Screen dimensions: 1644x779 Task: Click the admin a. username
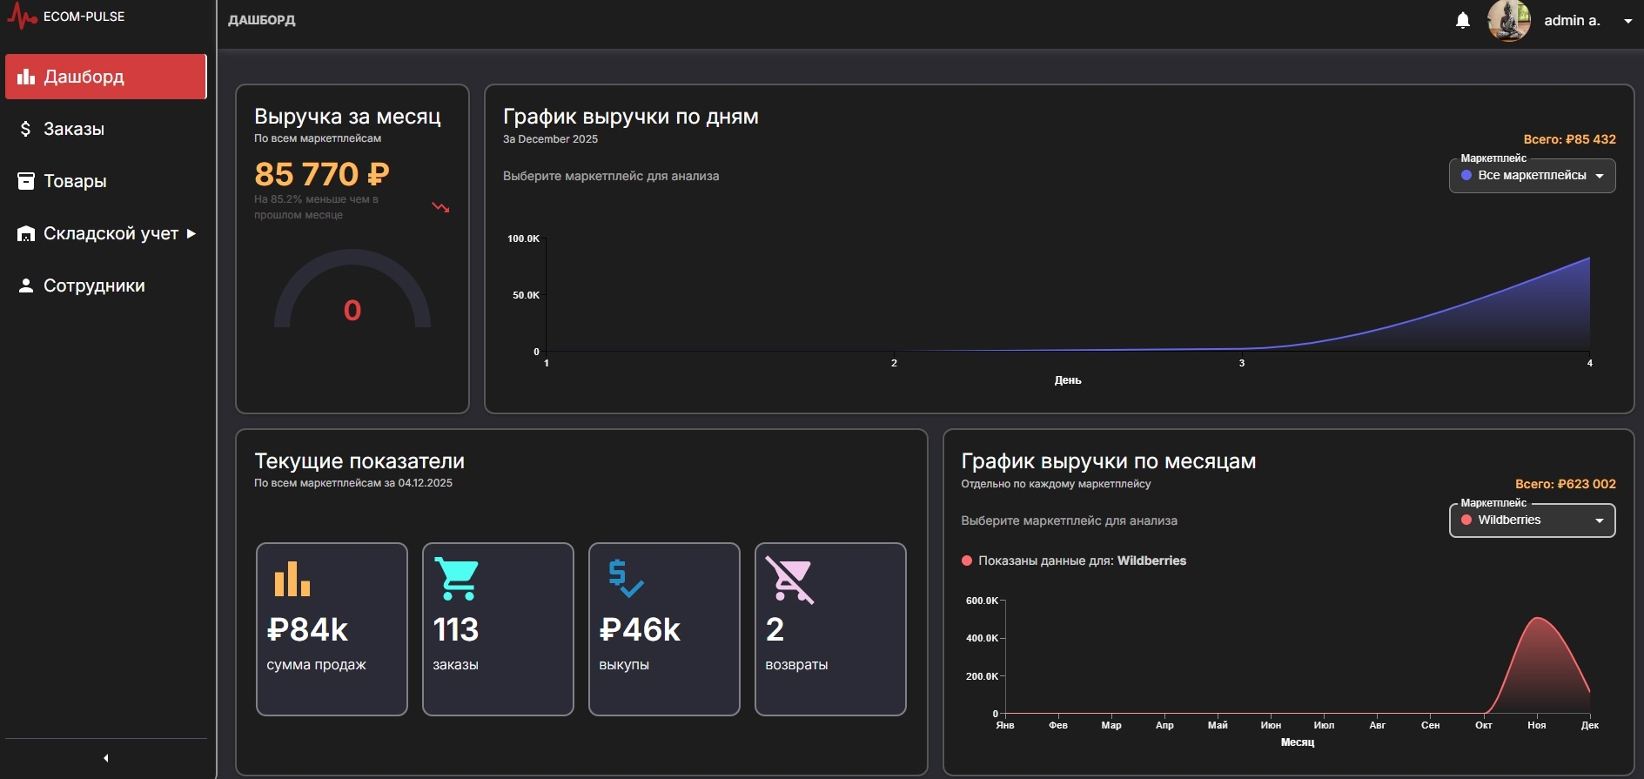1572,21
